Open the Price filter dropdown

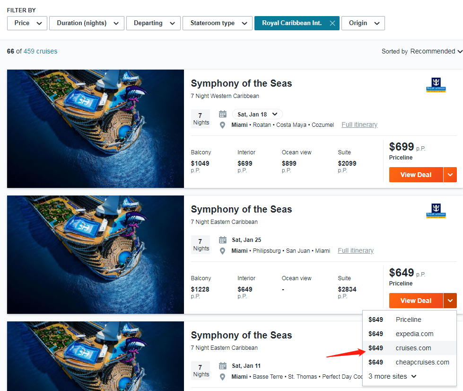27,23
